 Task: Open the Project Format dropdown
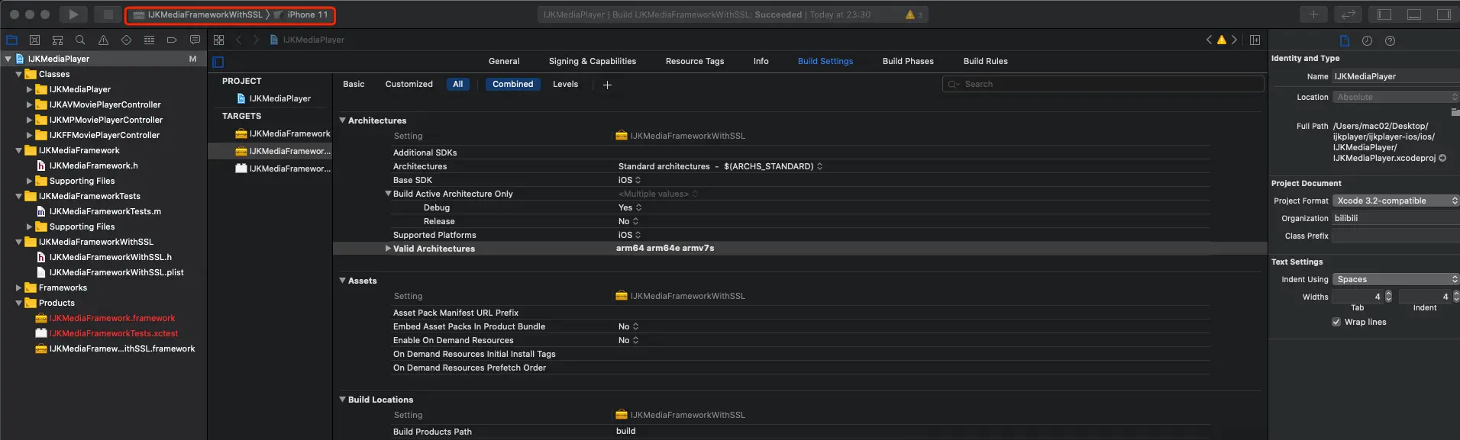(x=1396, y=201)
